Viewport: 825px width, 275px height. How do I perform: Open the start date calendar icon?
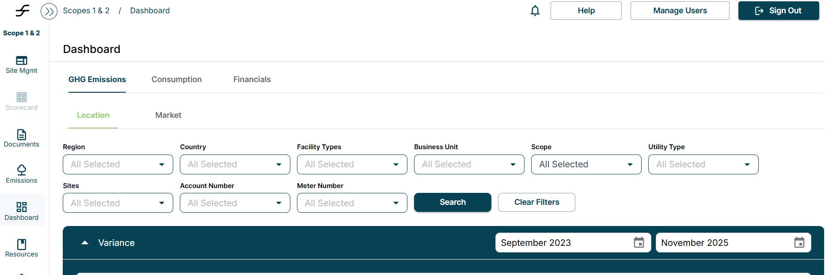[639, 243]
